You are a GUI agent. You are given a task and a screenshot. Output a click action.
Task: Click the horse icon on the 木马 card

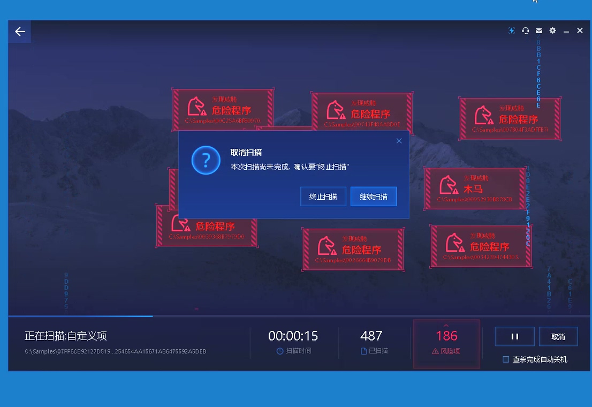coord(449,185)
